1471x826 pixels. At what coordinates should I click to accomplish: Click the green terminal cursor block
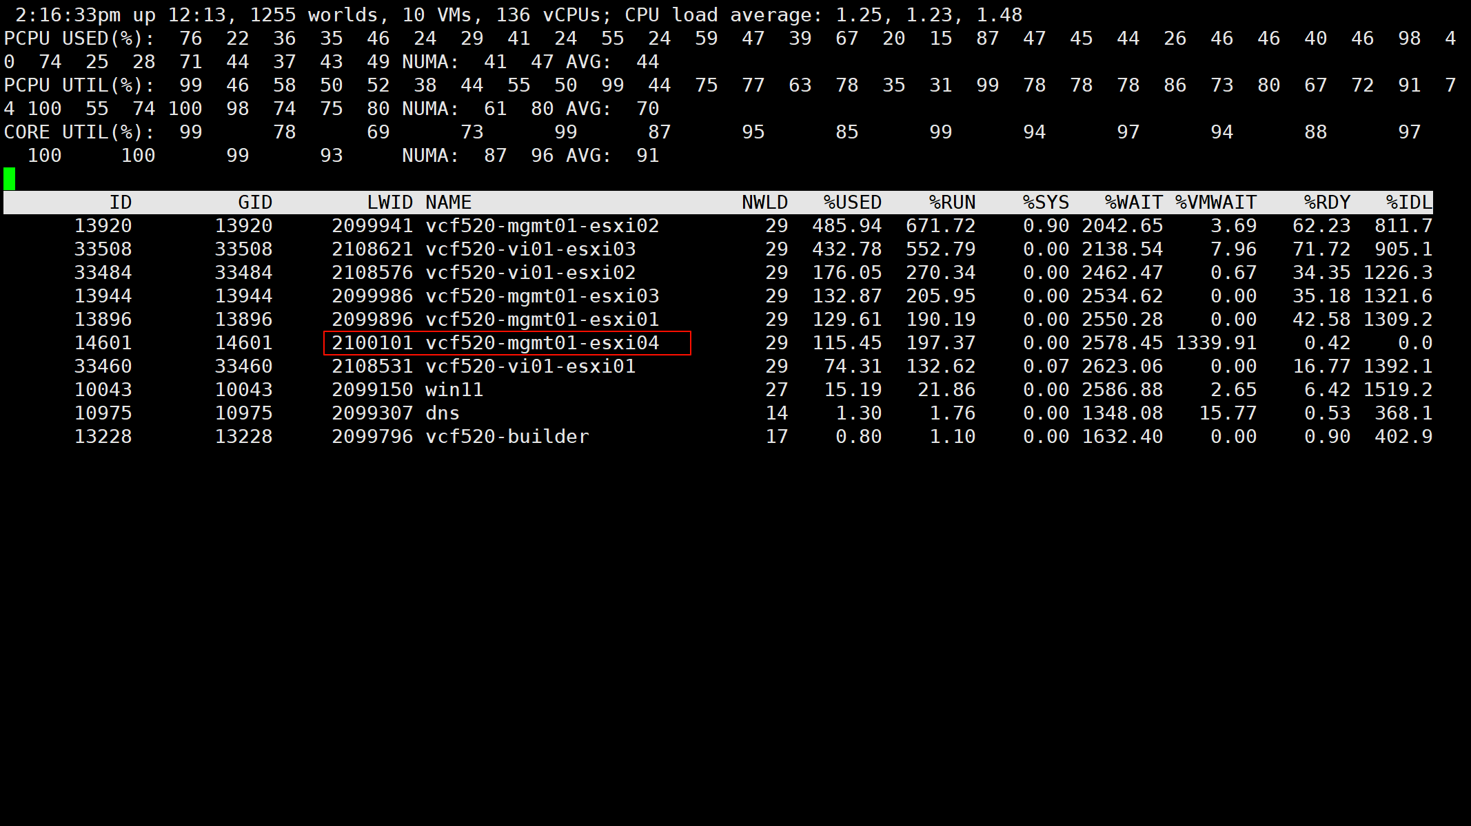pos(10,179)
